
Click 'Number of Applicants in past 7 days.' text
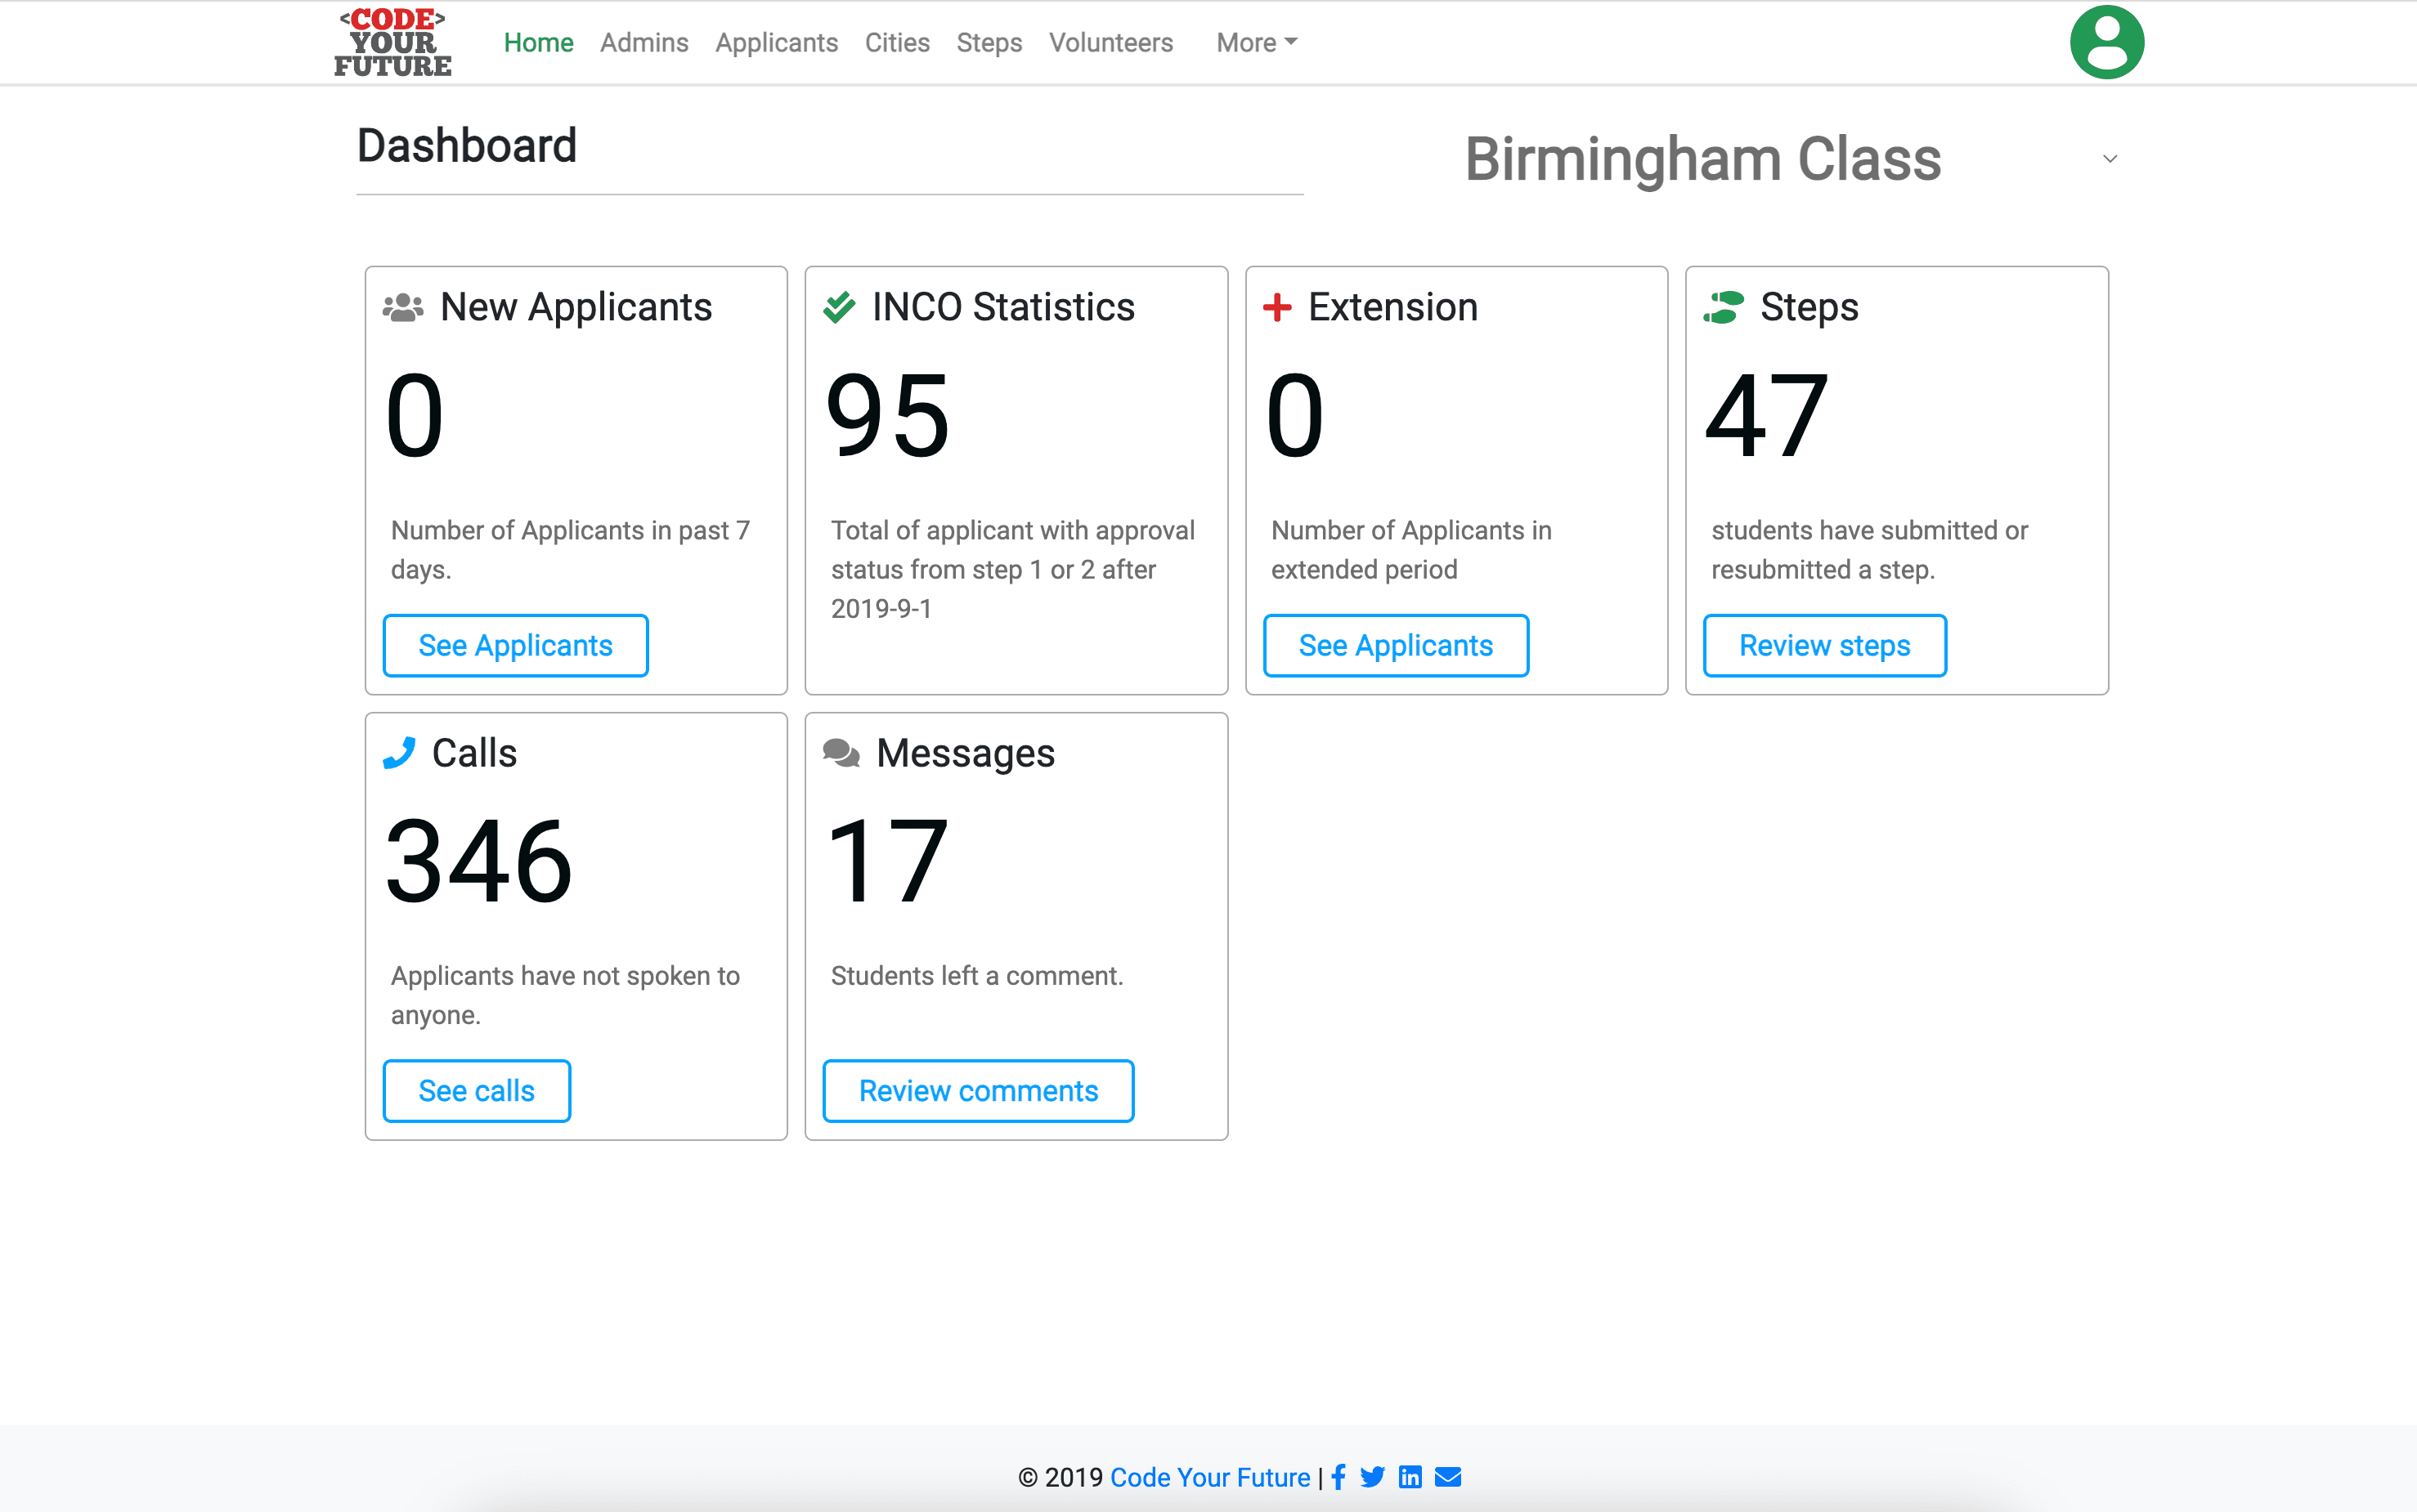tap(570, 549)
